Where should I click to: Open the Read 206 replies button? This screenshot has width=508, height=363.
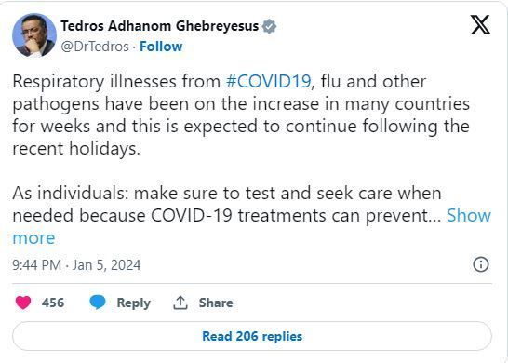[252, 336]
